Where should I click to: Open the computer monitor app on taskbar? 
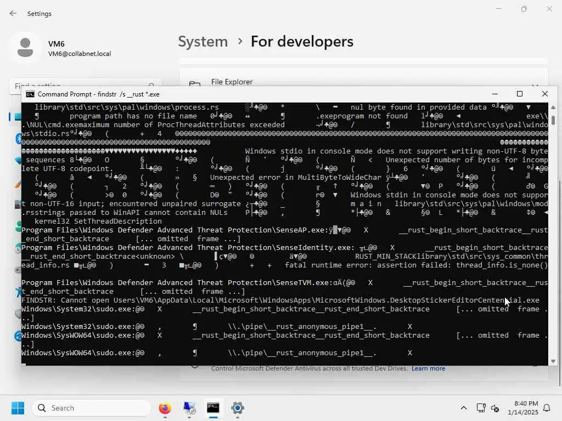189,408
